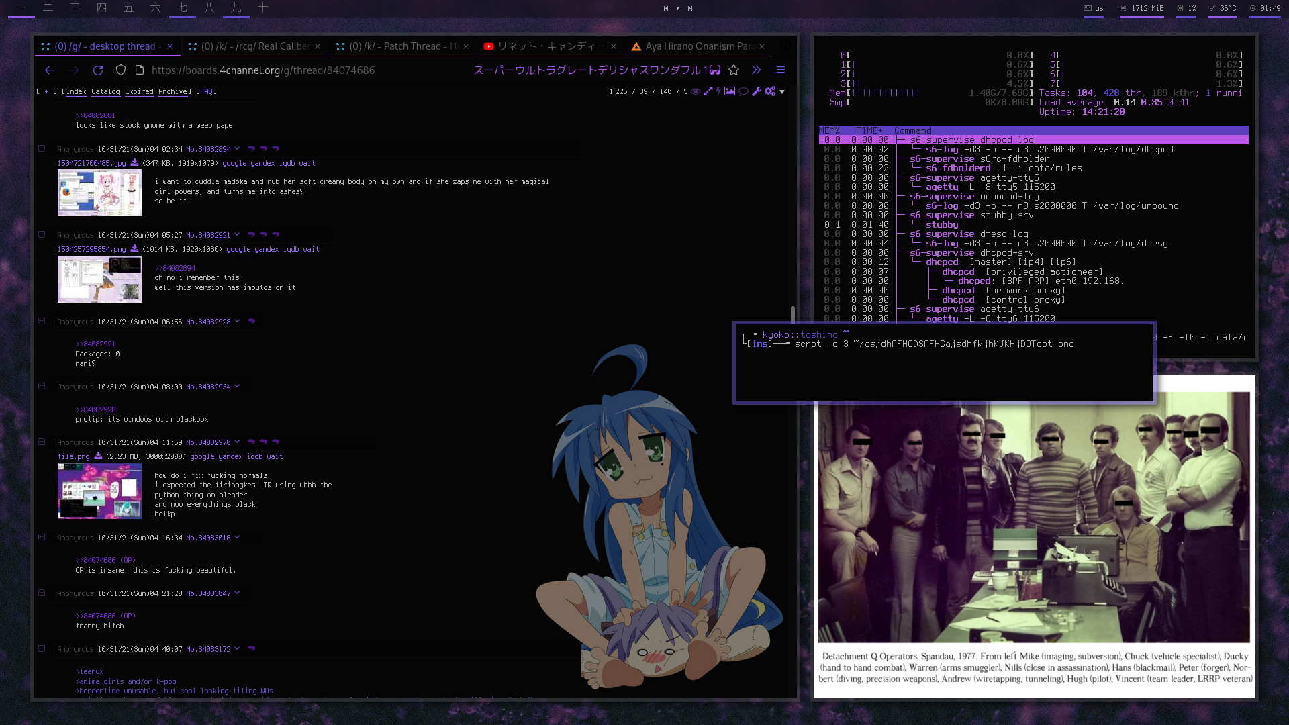Open 4chan X settings wrench icon
The width and height of the screenshot is (1289, 725).
pos(757,91)
